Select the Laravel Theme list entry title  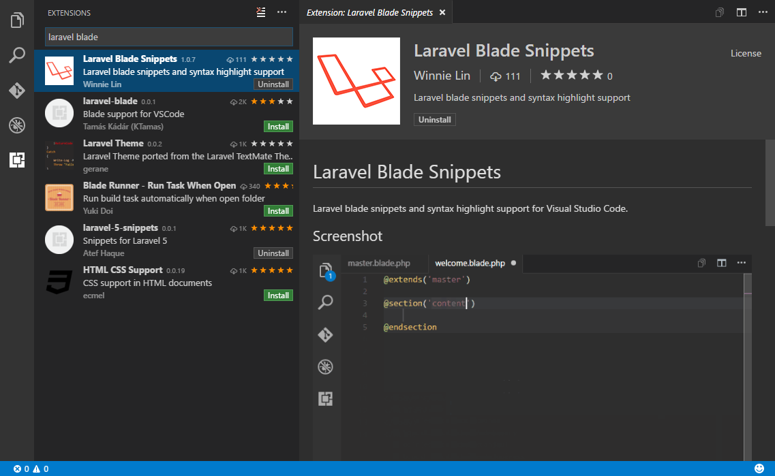click(x=113, y=143)
